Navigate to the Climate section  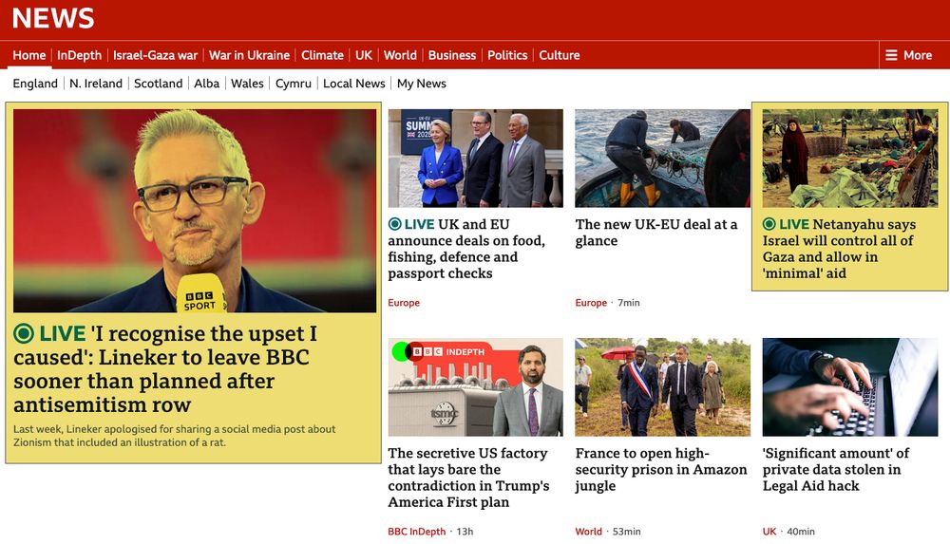322,55
